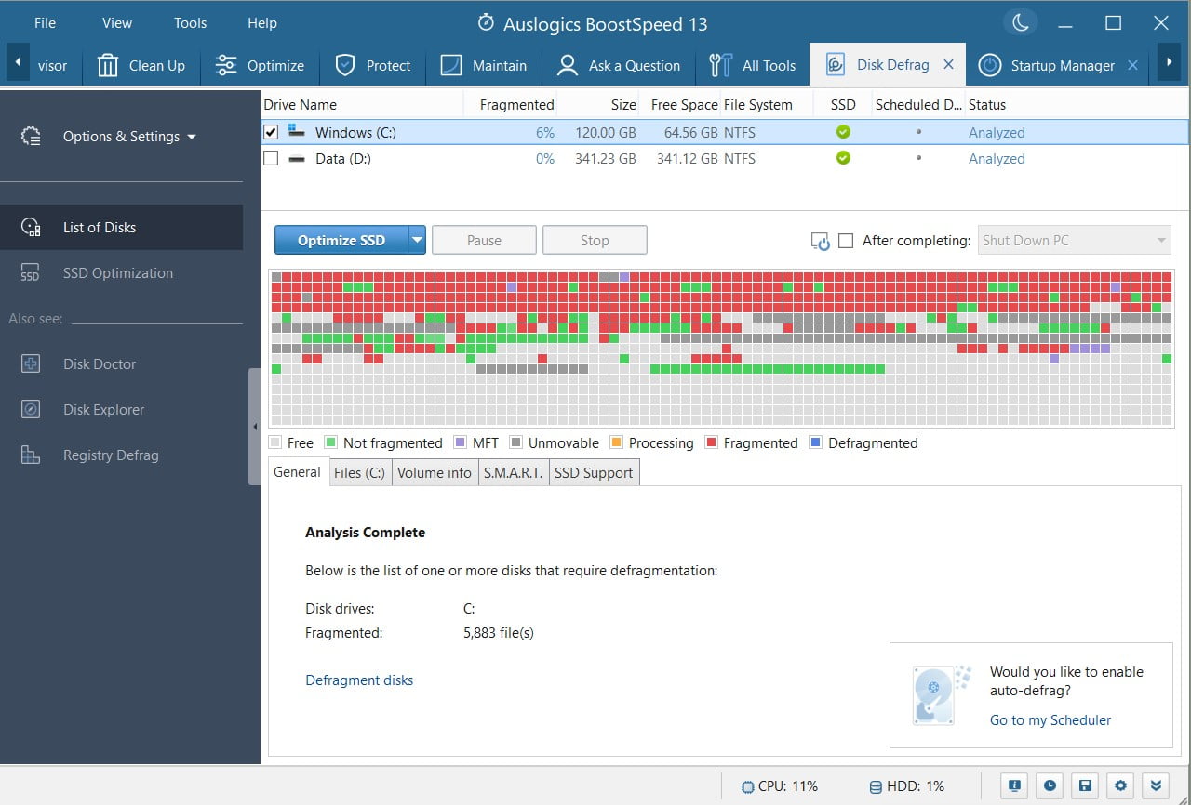Open the Protect shield tool
This screenshot has height=805, width=1191.
coord(345,65)
